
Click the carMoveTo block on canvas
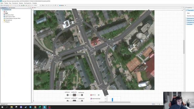pyautogui.click(x=74, y=95)
